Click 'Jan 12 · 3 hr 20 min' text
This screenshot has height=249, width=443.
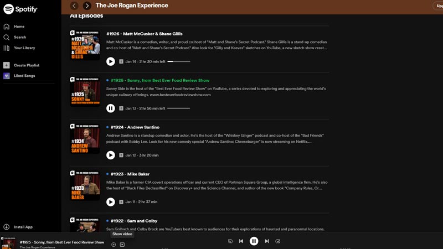(x=142, y=155)
